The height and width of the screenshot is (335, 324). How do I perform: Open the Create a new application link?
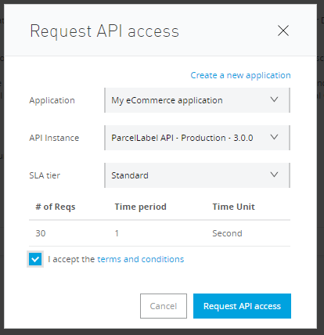240,75
